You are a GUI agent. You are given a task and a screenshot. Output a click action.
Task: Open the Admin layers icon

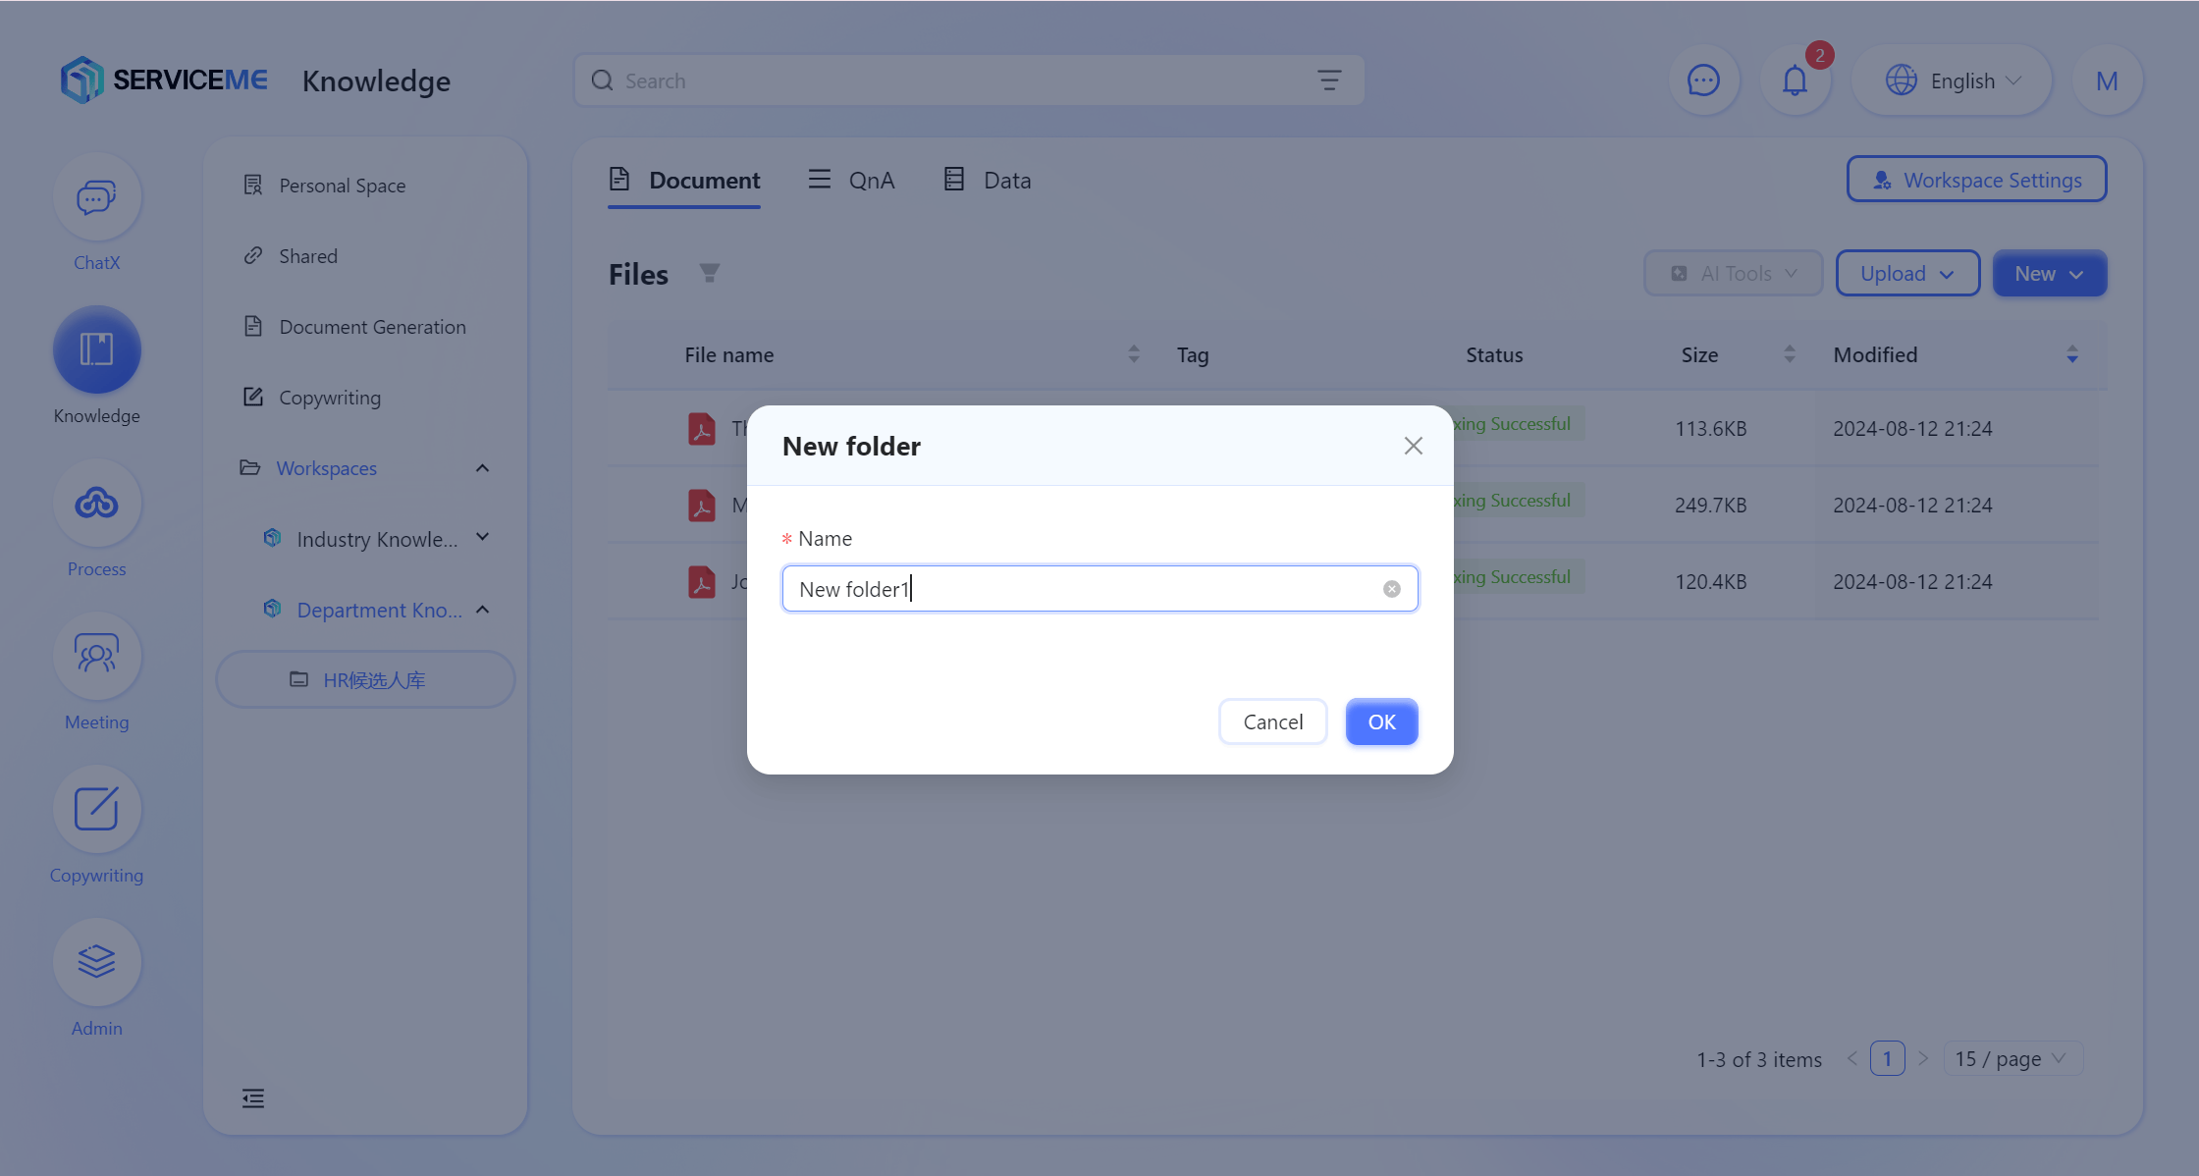96,963
